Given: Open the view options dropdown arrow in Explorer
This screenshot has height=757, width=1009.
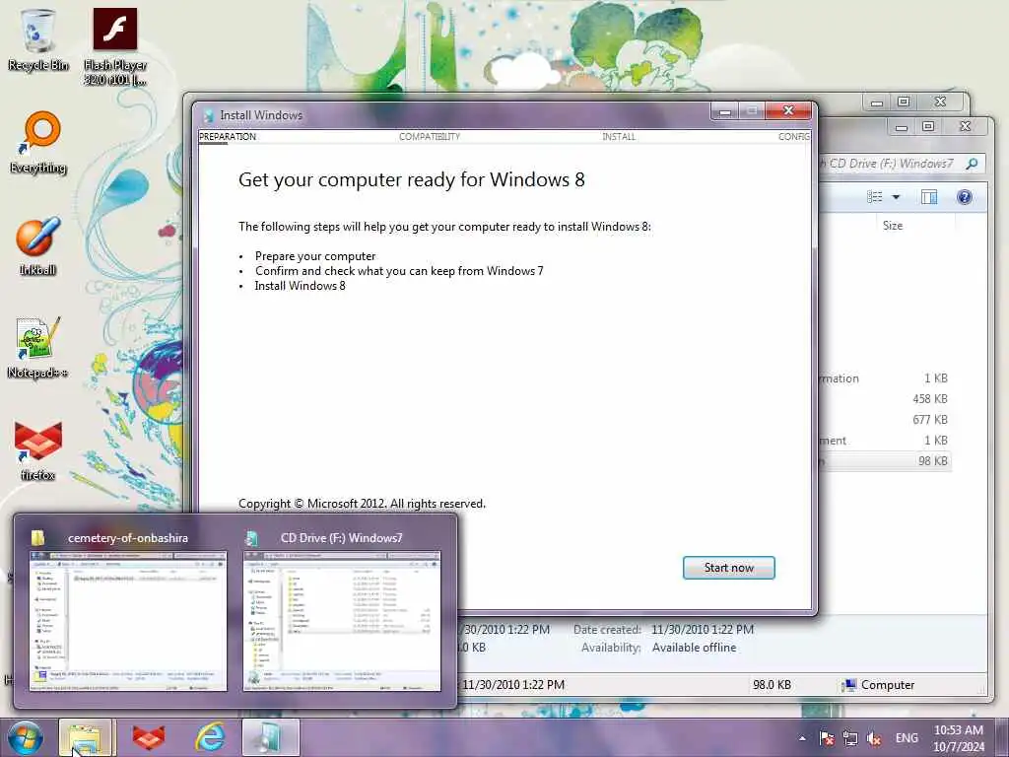Looking at the screenshot, I should point(896,197).
